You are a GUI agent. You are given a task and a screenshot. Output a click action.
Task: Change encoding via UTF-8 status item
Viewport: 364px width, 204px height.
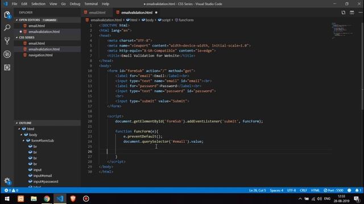pos(291,190)
